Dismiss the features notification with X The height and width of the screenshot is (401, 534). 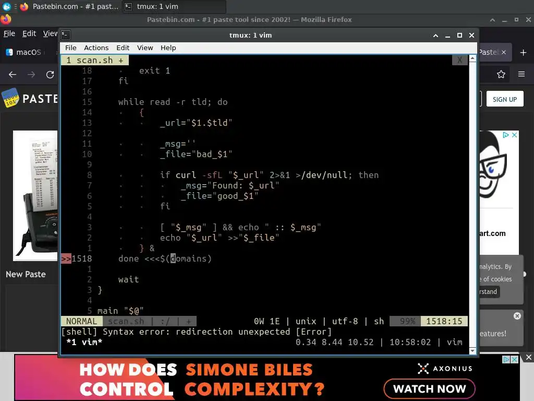517,316
